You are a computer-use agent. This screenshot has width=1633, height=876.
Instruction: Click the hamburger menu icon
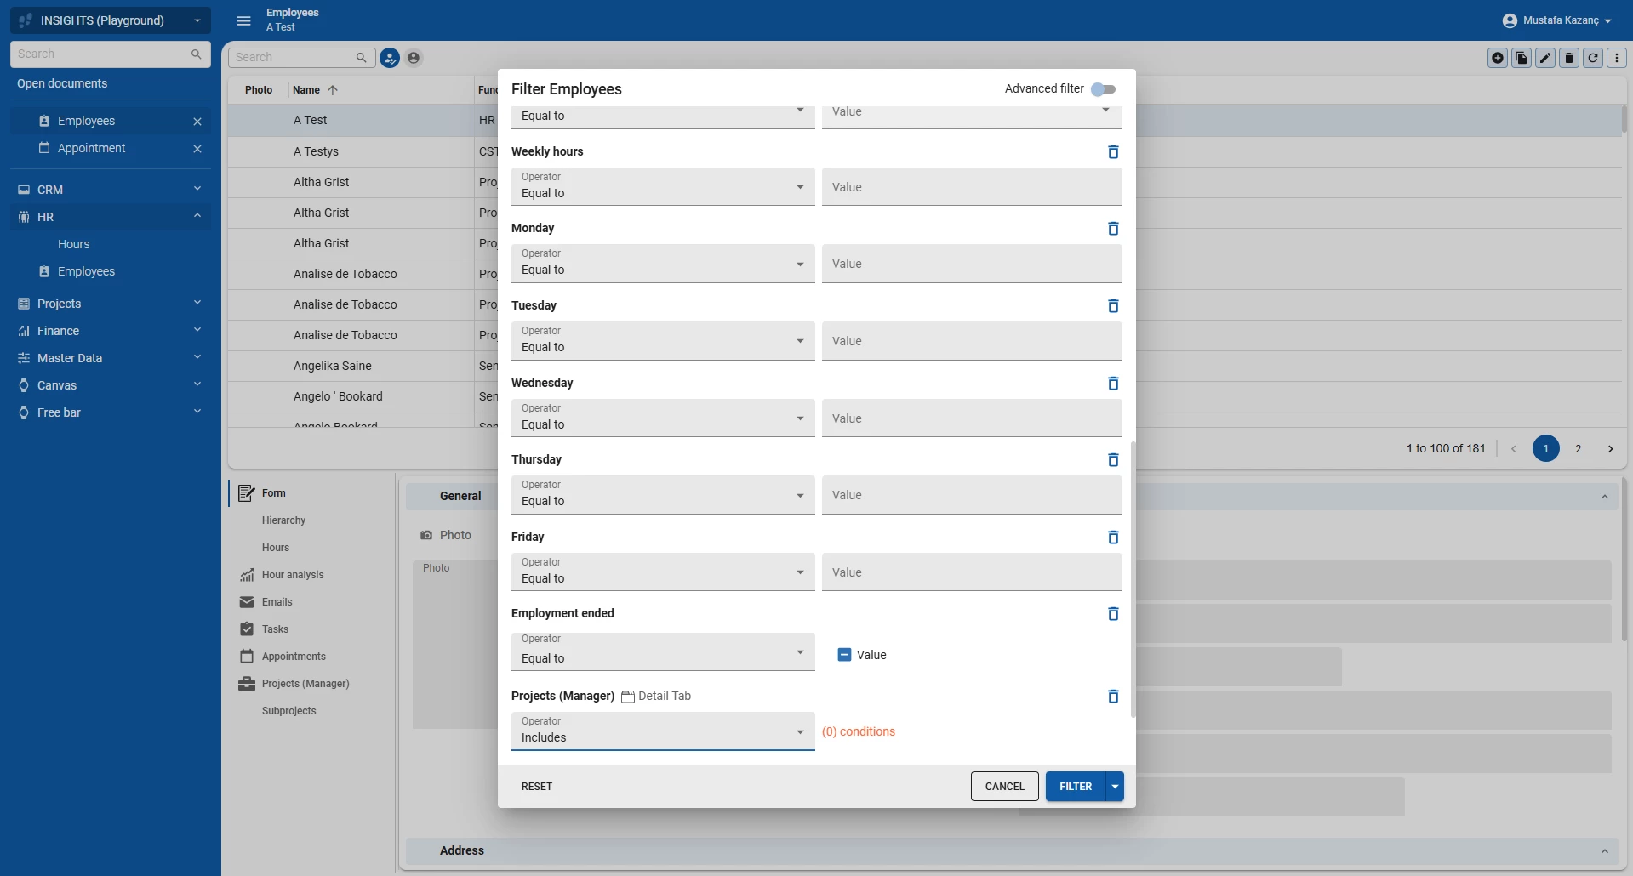[243, 20]
